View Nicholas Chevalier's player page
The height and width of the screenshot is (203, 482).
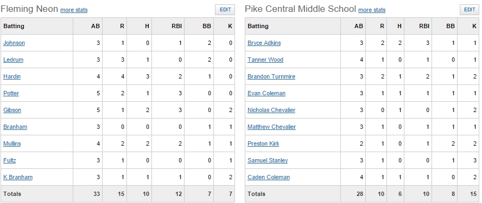[271, 110]
